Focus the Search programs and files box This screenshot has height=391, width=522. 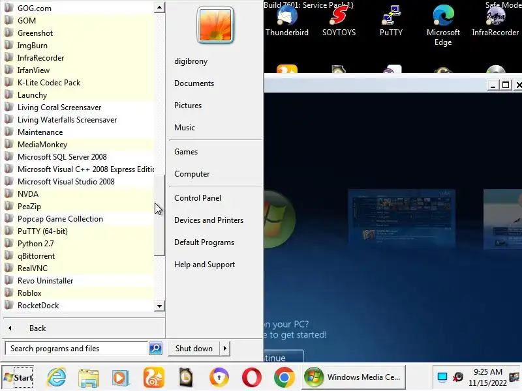coord(76,349)
